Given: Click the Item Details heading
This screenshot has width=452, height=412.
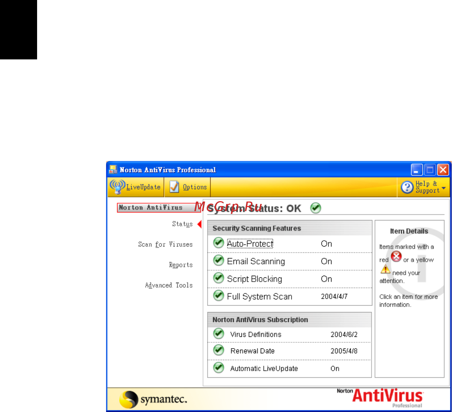Looking at the screenshot, I should (x=409, y=231).
